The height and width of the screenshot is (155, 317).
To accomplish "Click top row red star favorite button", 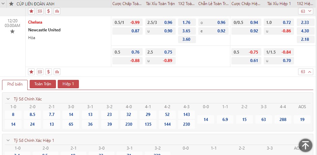I will pos(31,11).
